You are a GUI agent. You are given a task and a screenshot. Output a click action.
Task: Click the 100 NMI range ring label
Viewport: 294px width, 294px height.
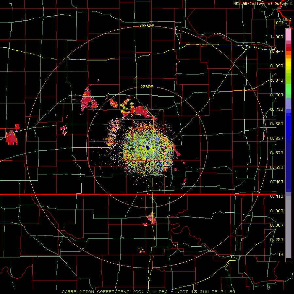(147, 26)
